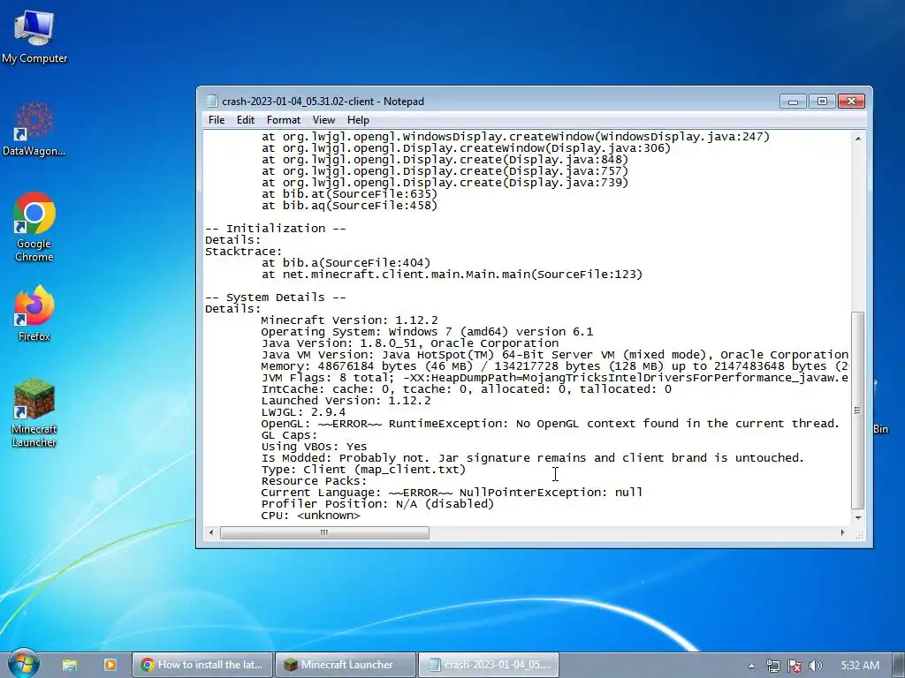
Task: Launch Windows Media Player from taskbar
Action: 110,665
